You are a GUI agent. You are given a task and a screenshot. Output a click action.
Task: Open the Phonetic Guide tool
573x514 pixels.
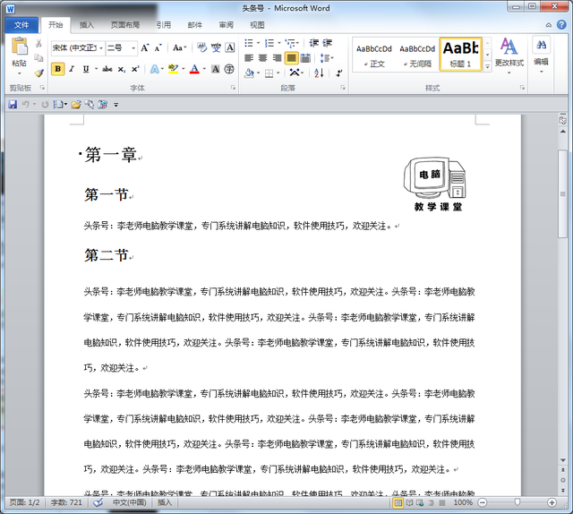(216, 47)
